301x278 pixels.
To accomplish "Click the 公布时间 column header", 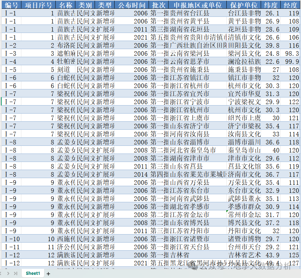I will pos(132,5).
